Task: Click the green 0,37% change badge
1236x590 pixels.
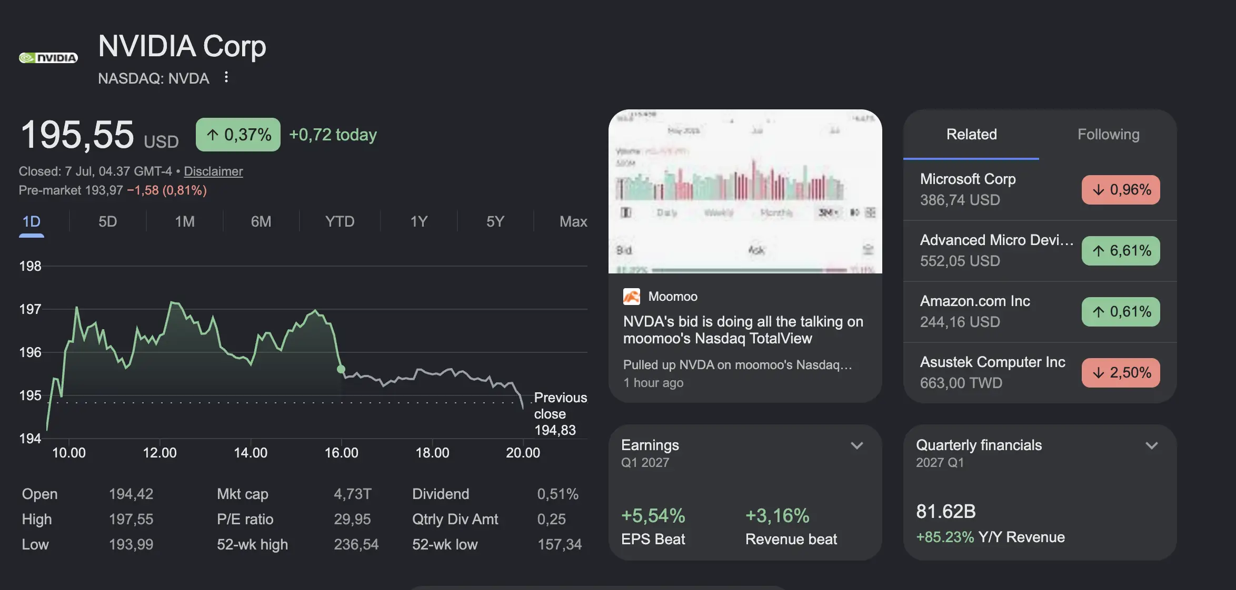Action: tap(238, 135)
